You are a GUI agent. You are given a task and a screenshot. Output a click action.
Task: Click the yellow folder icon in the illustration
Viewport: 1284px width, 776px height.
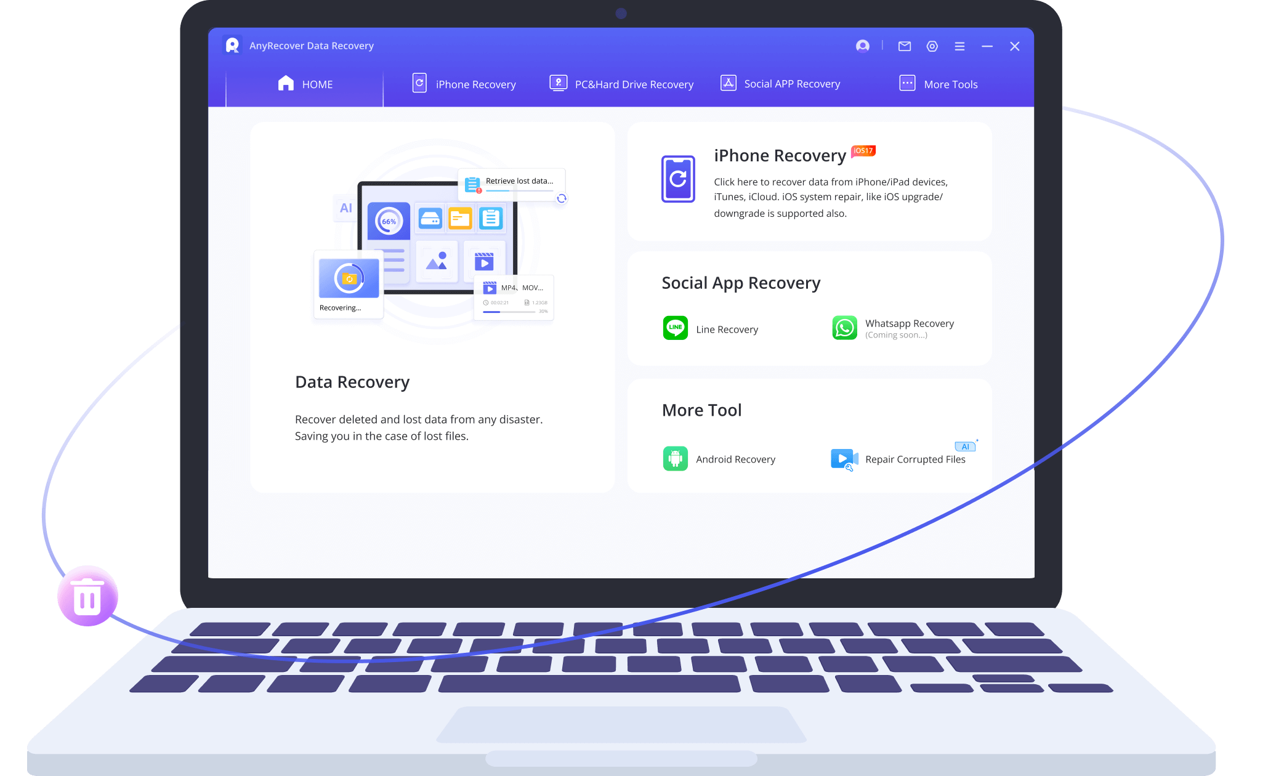tap(461, 219)
